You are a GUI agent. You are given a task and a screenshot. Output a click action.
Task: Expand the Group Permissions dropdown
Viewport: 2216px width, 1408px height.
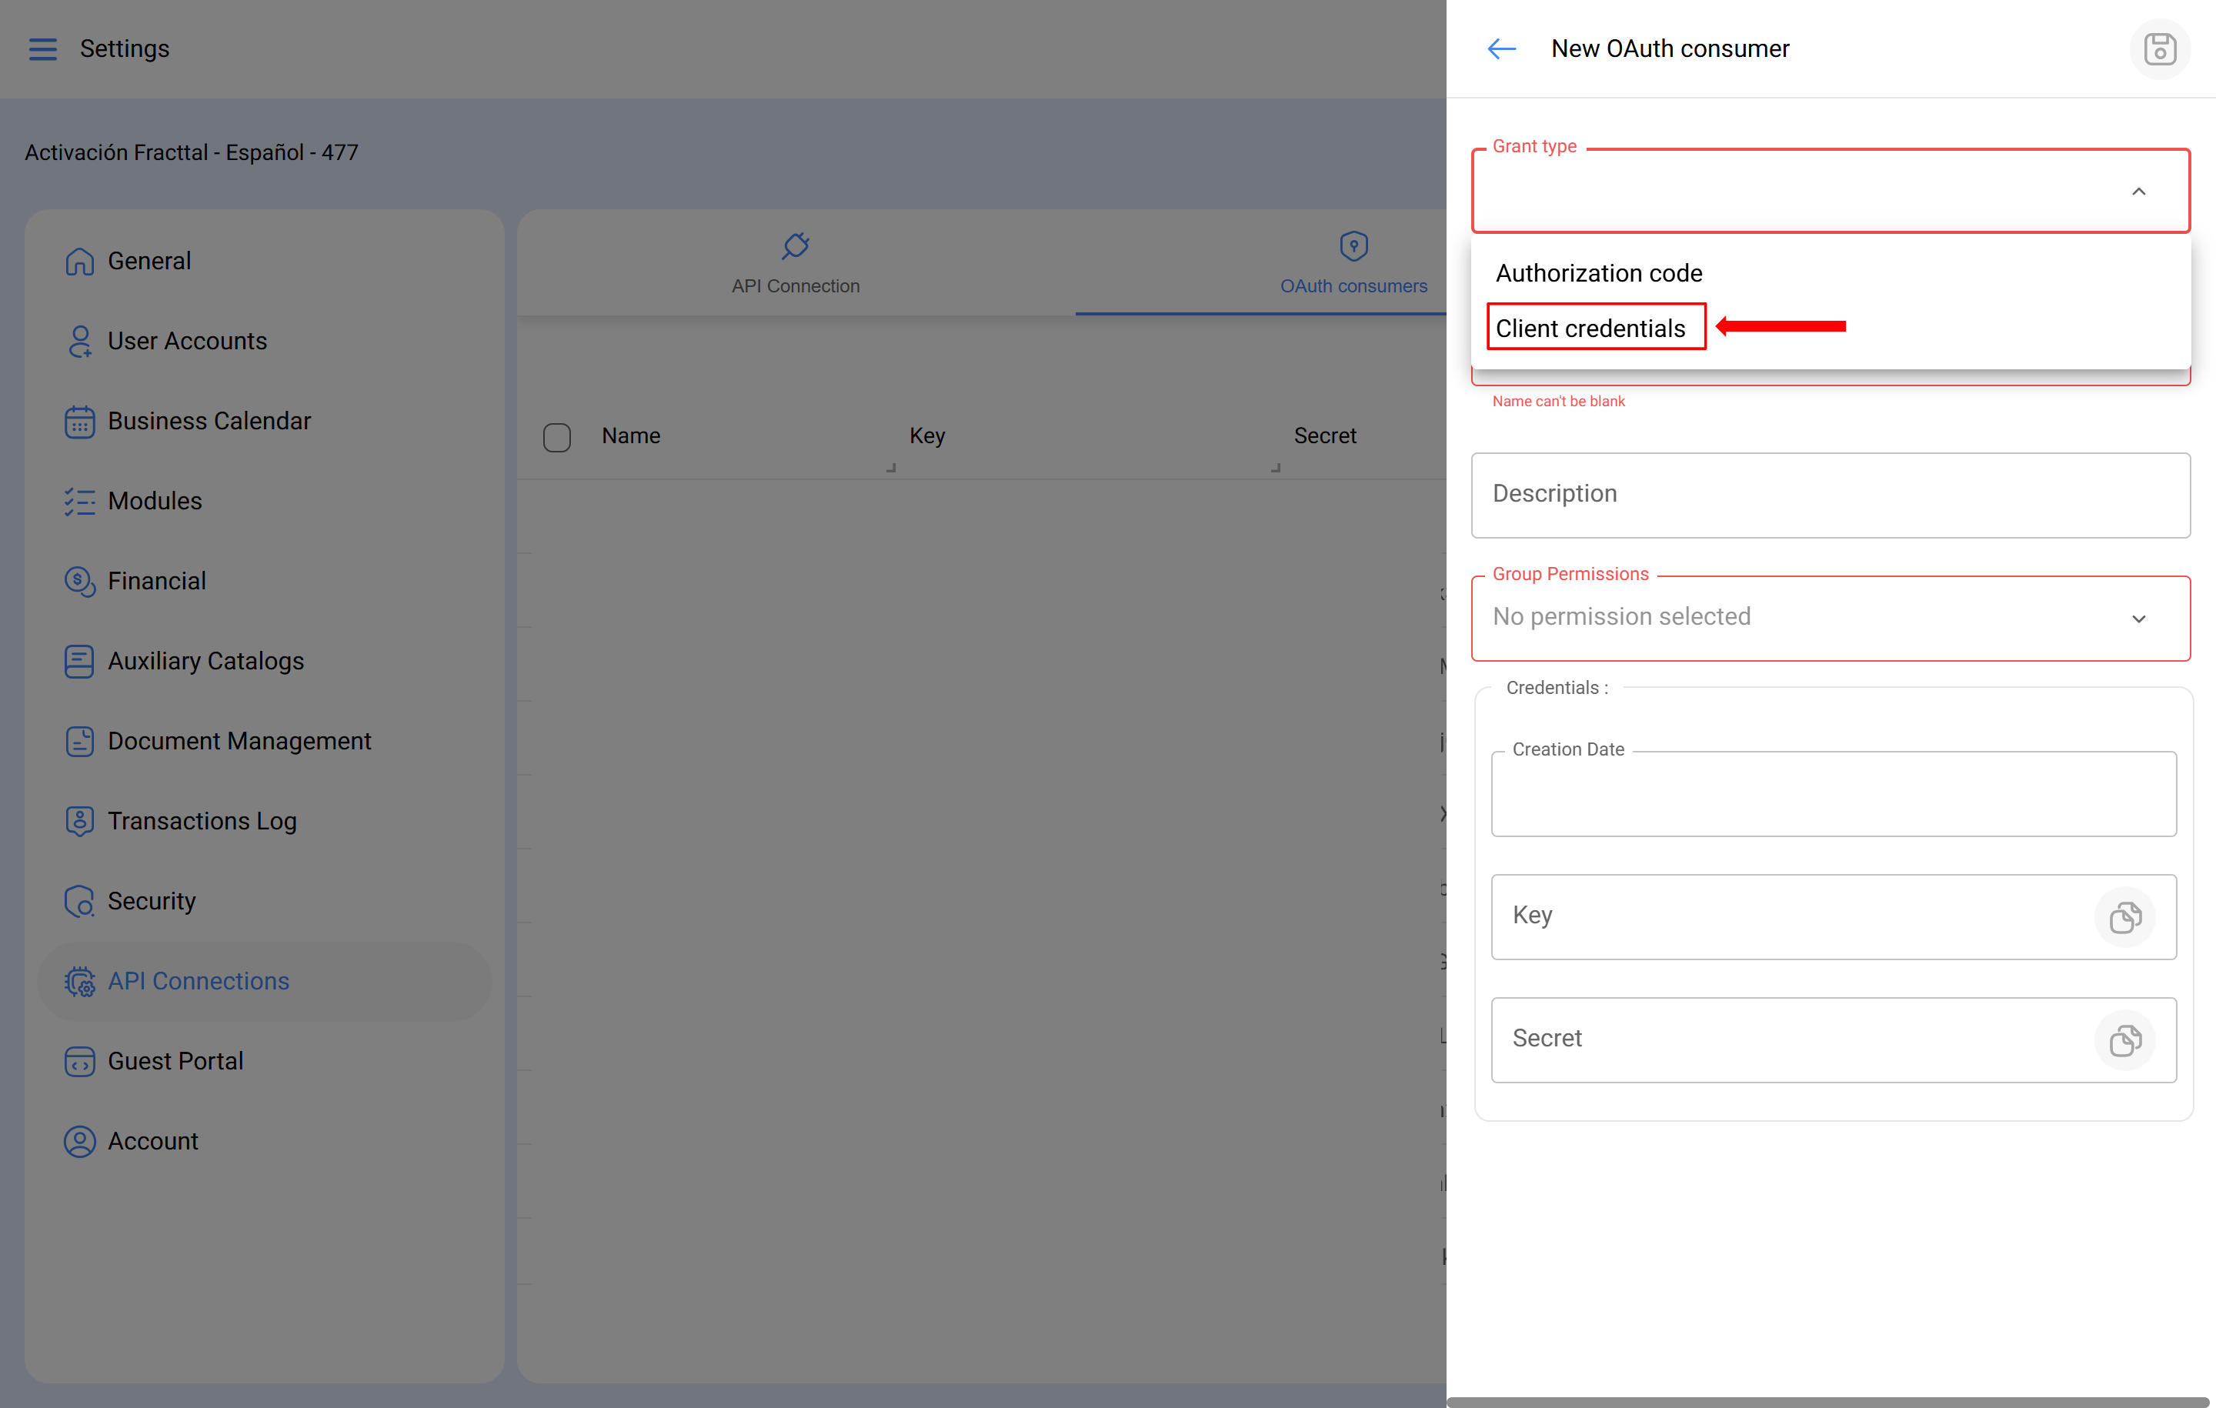coord(2138,619)
